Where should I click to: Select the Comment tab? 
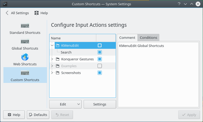(127, 38)
